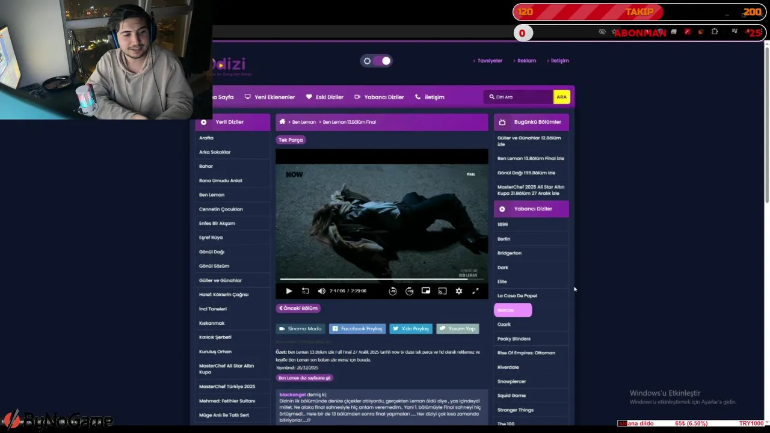Click the replay 10 seconds icon
The image size is (770, 433).
tap(305, 291)
